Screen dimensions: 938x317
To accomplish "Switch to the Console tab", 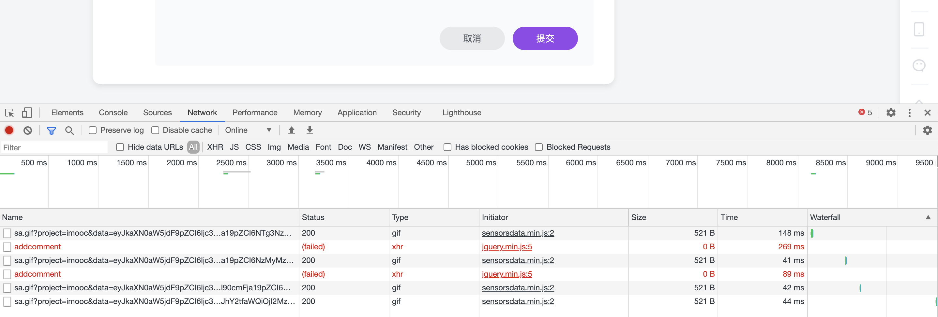I will pyautogui.click(x=113, y=113).
